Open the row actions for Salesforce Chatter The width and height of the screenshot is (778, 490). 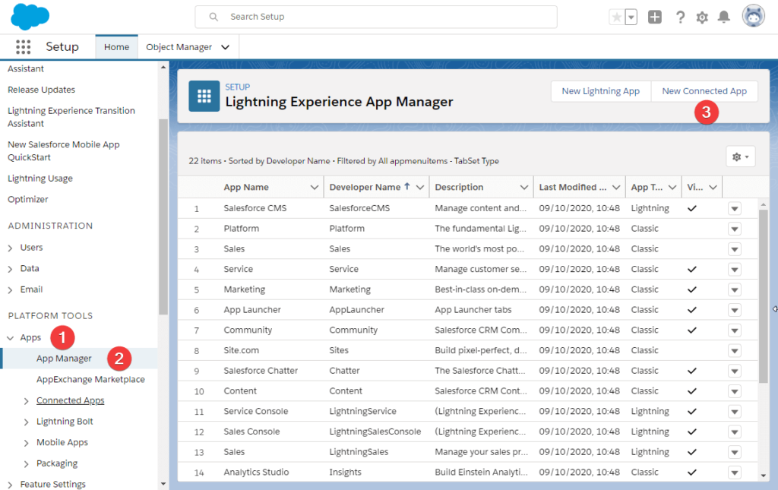(735, 371)
